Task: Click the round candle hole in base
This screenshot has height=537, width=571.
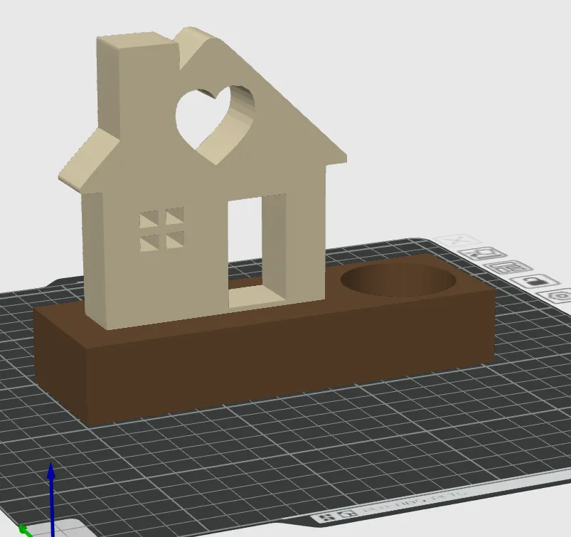Action: point(398,280)
